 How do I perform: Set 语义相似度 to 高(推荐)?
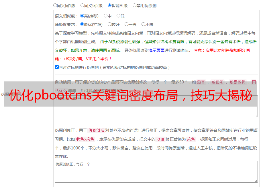point(82,16)
